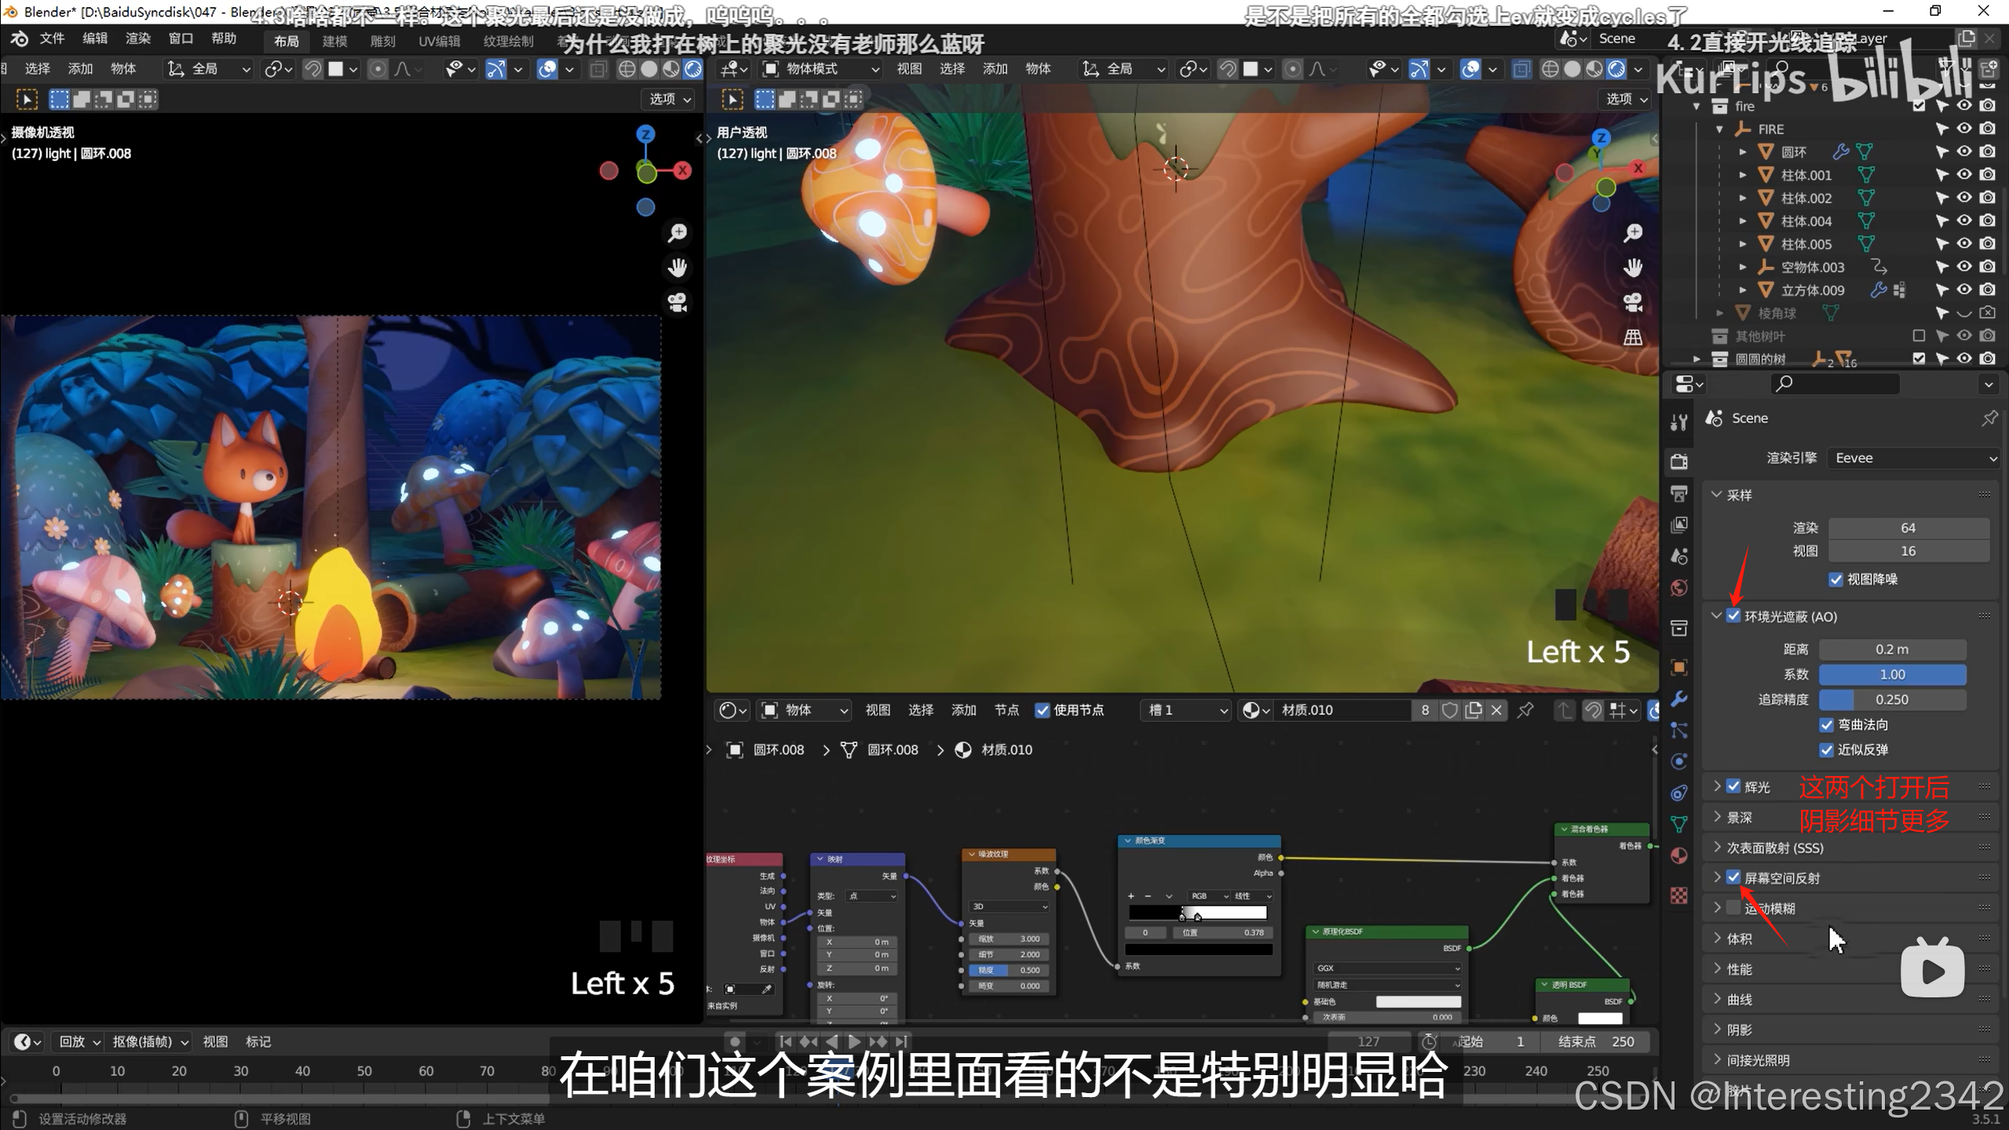This screenshot has height=1130, width=2009.
Task: Click Options (选项) button in right viewport
Action: 1625,99
